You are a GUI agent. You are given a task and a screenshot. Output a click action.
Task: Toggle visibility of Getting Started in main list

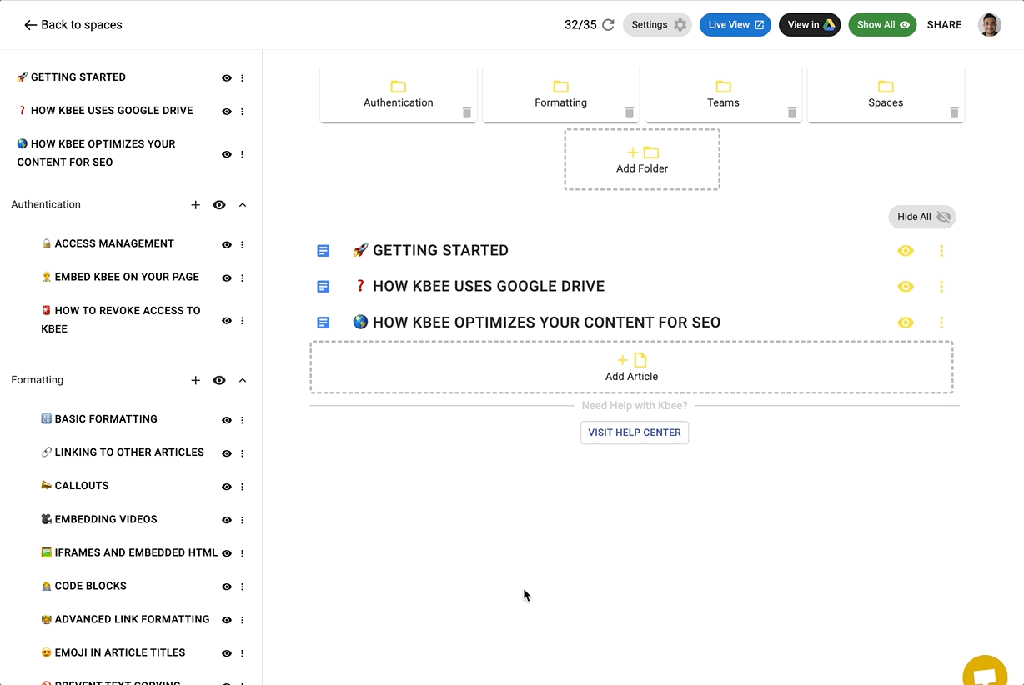pos(906,251)
